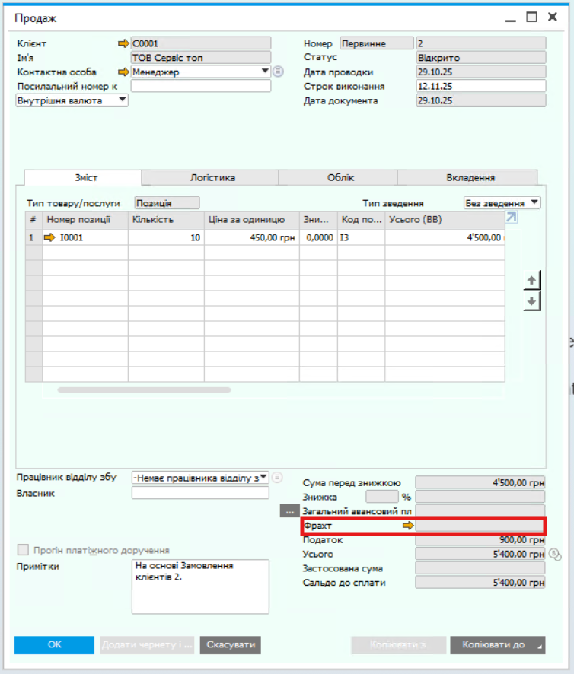Image resolution: width=574 pixels, height=674 pixels.
Task: Move the row up with the up arrow
Action: (532, 281)
